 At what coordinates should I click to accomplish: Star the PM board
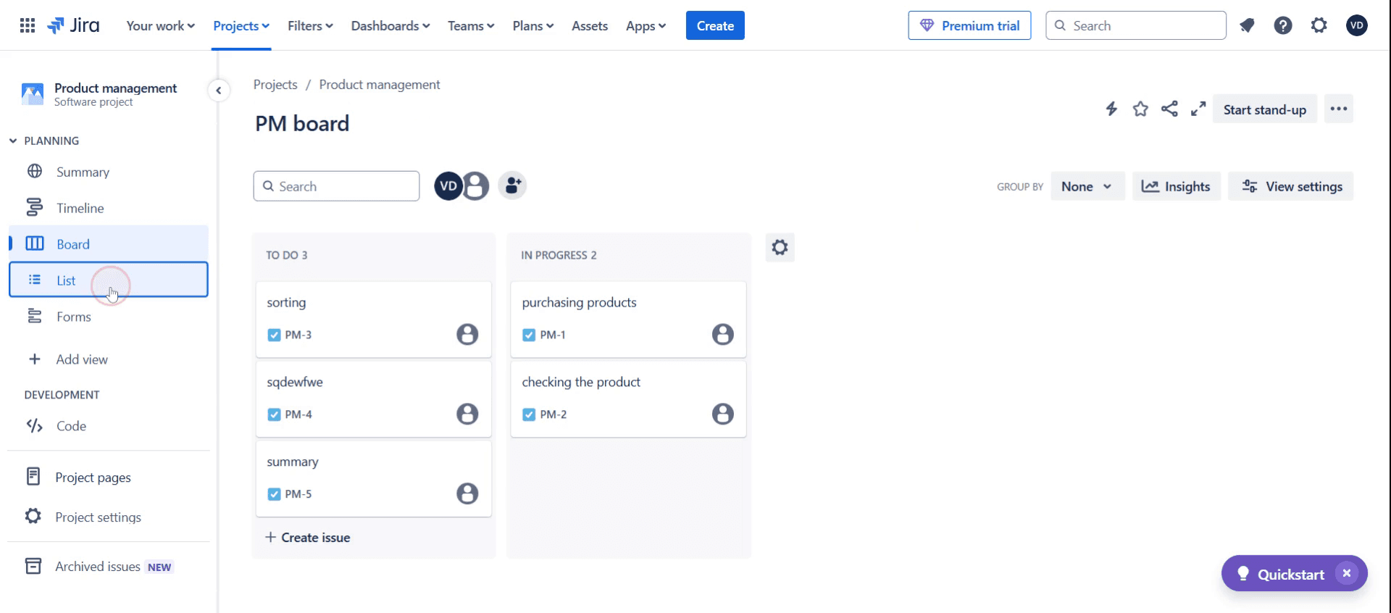coord(1140,109)
